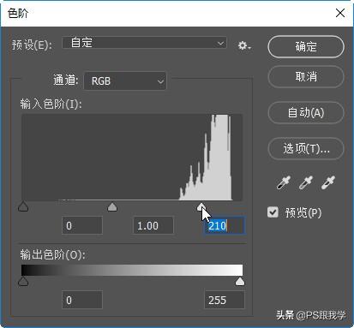Open 选项(T)... auto options
Image resolution: width=354 pixels, height=328 pixels.
[x=306, y=148]
